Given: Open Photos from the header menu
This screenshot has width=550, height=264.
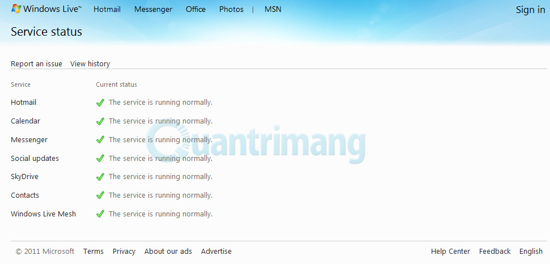Looking at the screenshot, I should click(x=231, y=10).
